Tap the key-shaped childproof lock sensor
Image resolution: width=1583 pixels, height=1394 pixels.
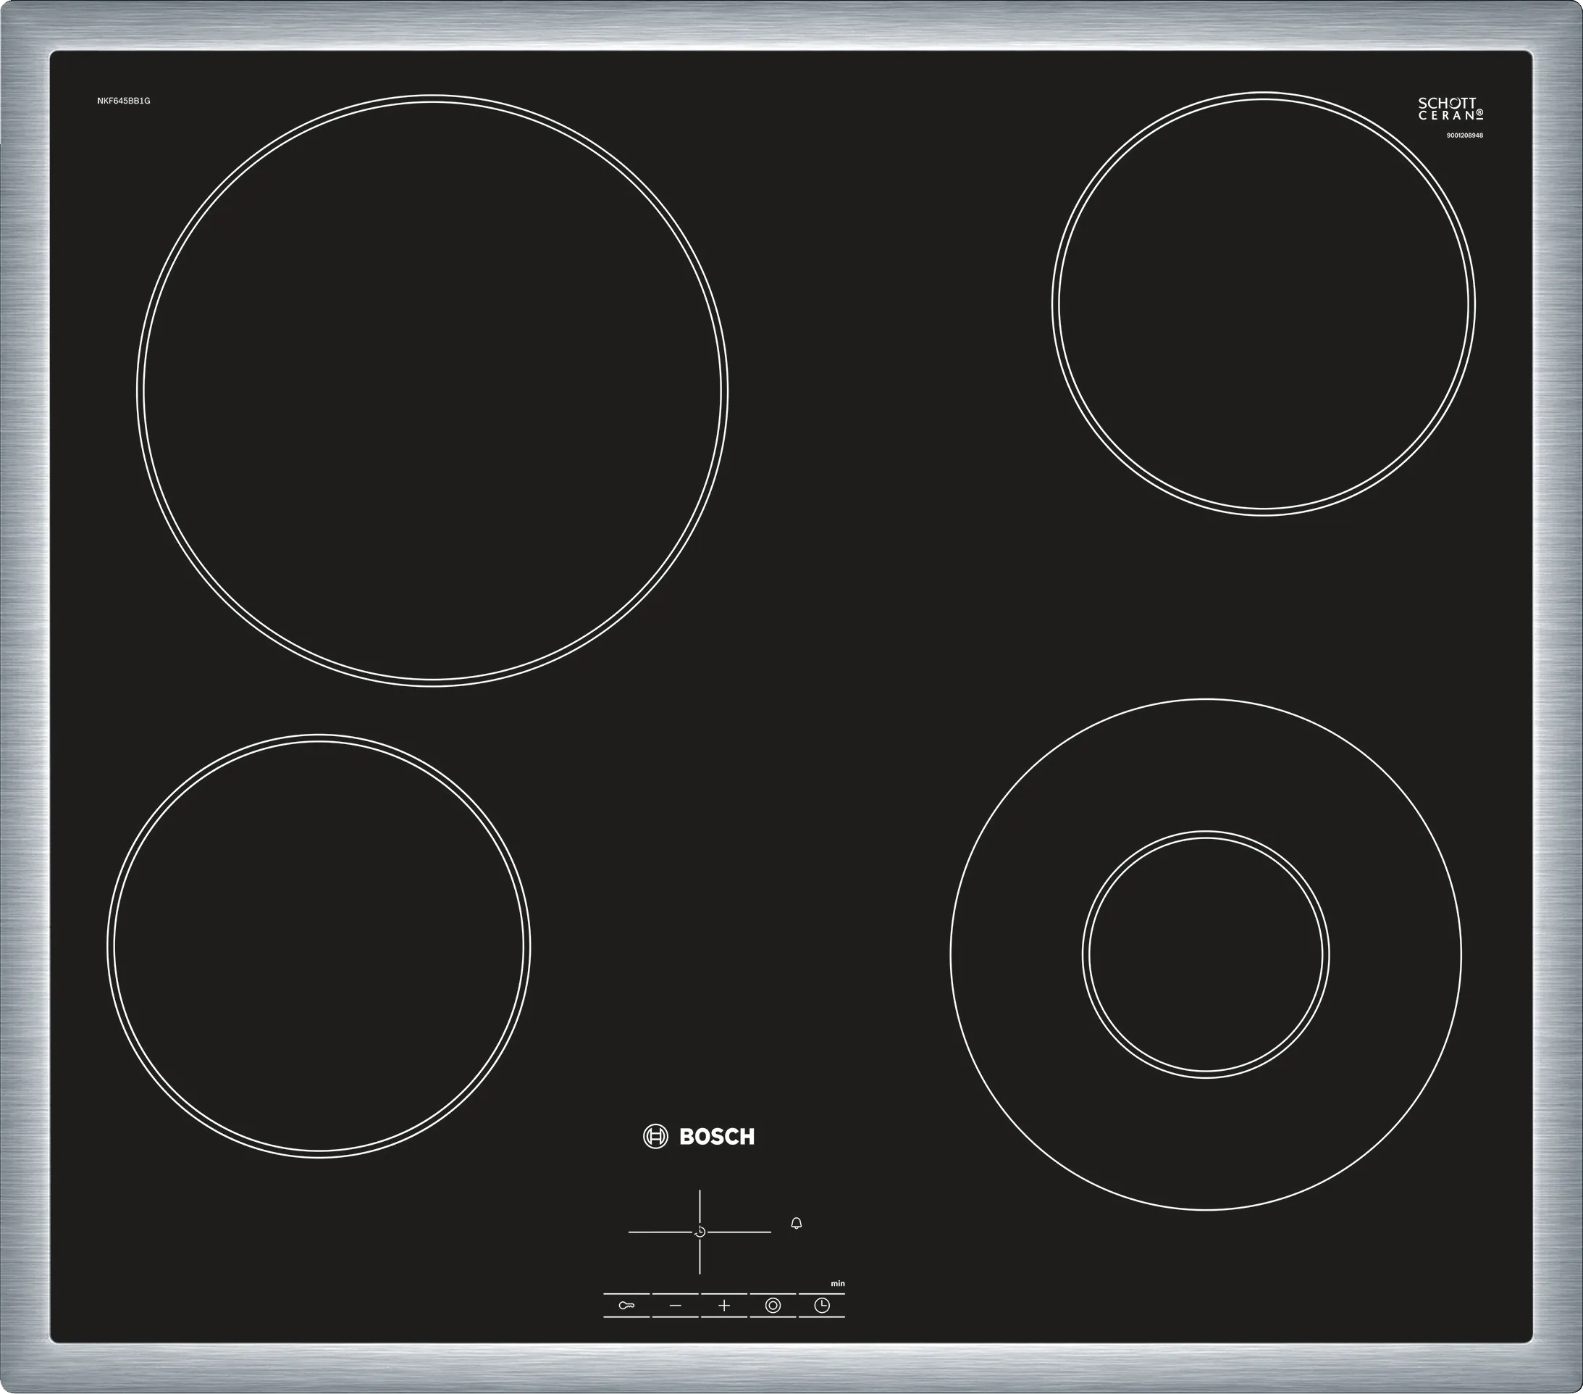[626, 1306]
